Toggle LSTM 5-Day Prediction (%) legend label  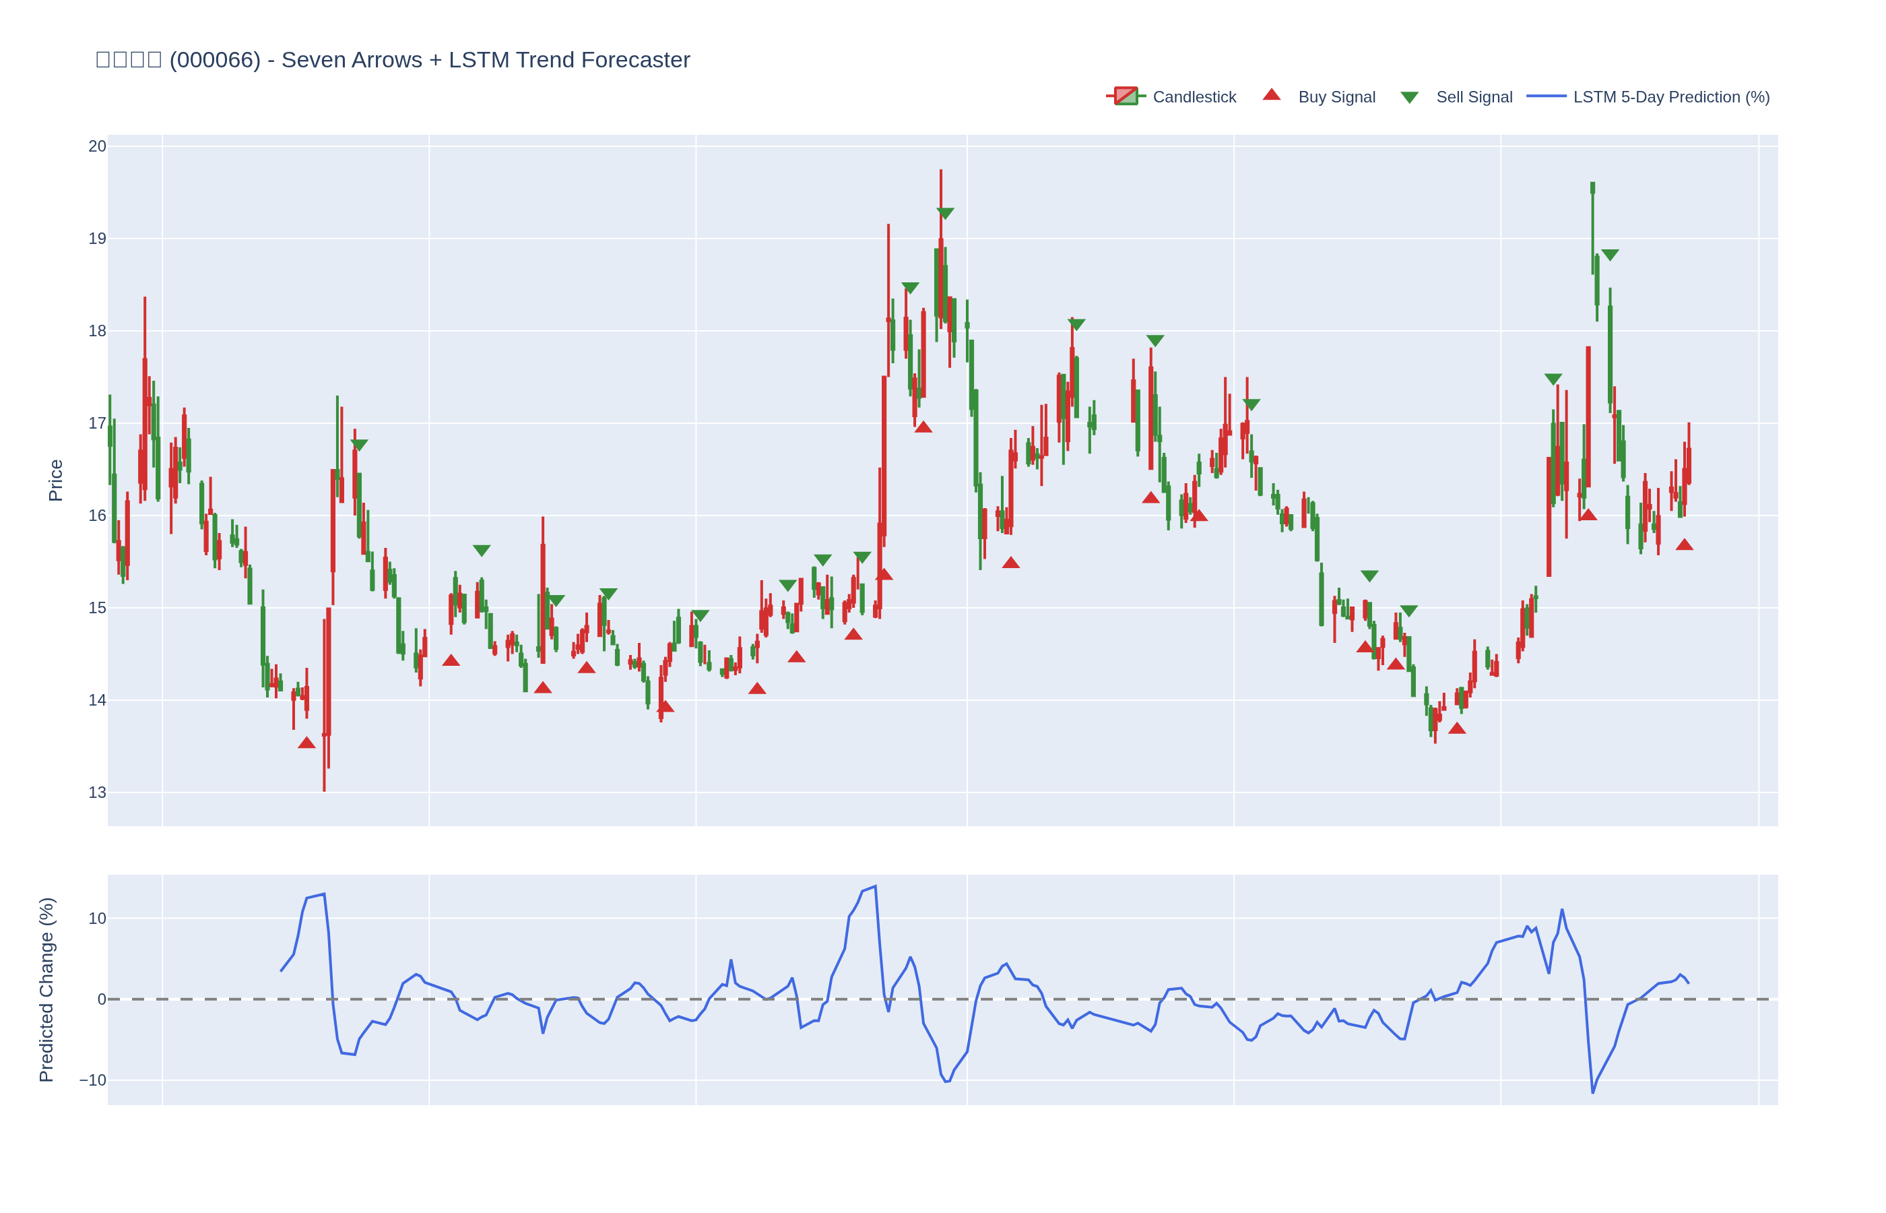tap(1670, 97)
